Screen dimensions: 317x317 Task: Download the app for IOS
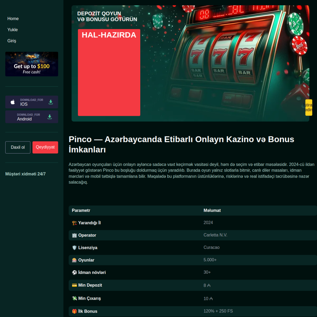(x=32, y=102)
